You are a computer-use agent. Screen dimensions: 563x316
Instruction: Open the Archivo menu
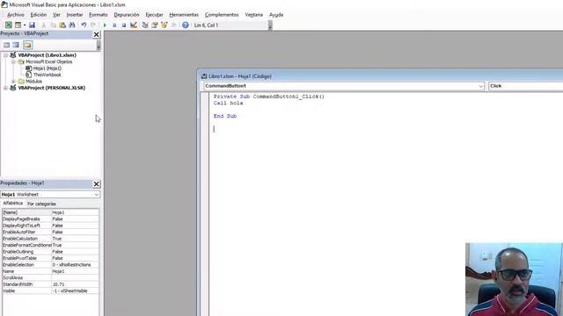(16, 15)
